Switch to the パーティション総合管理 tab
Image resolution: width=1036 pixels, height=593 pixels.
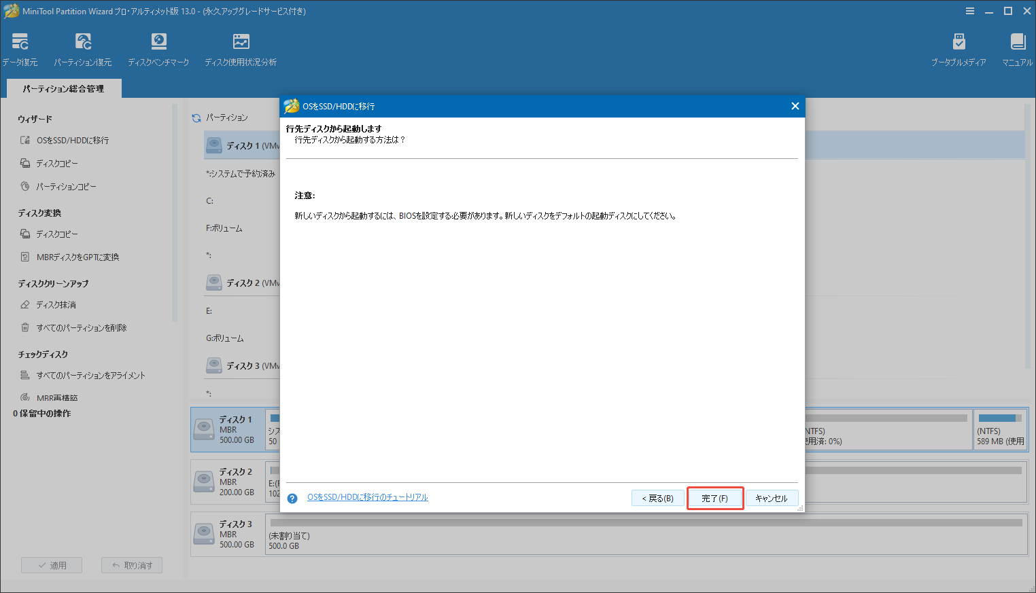(63, 88)
